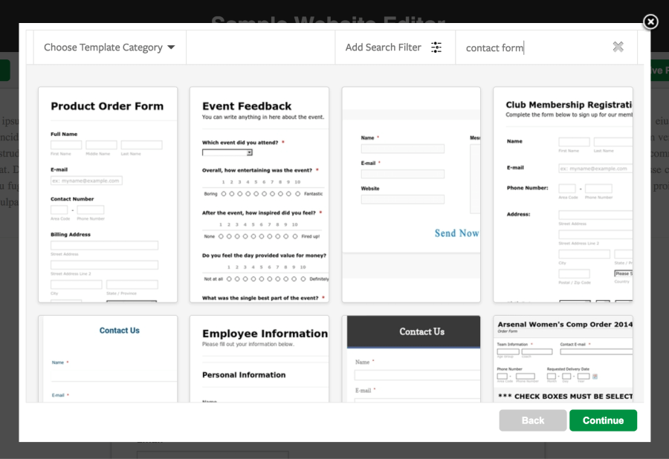The height and width of the screenshot is (459, 669).
Task: Select the Event Feedback template
Action: (259, 195)
